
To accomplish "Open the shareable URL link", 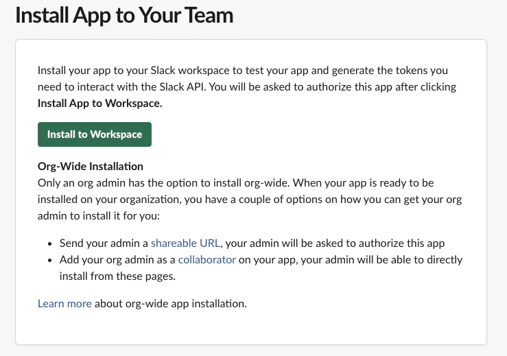I will (186, 243).
